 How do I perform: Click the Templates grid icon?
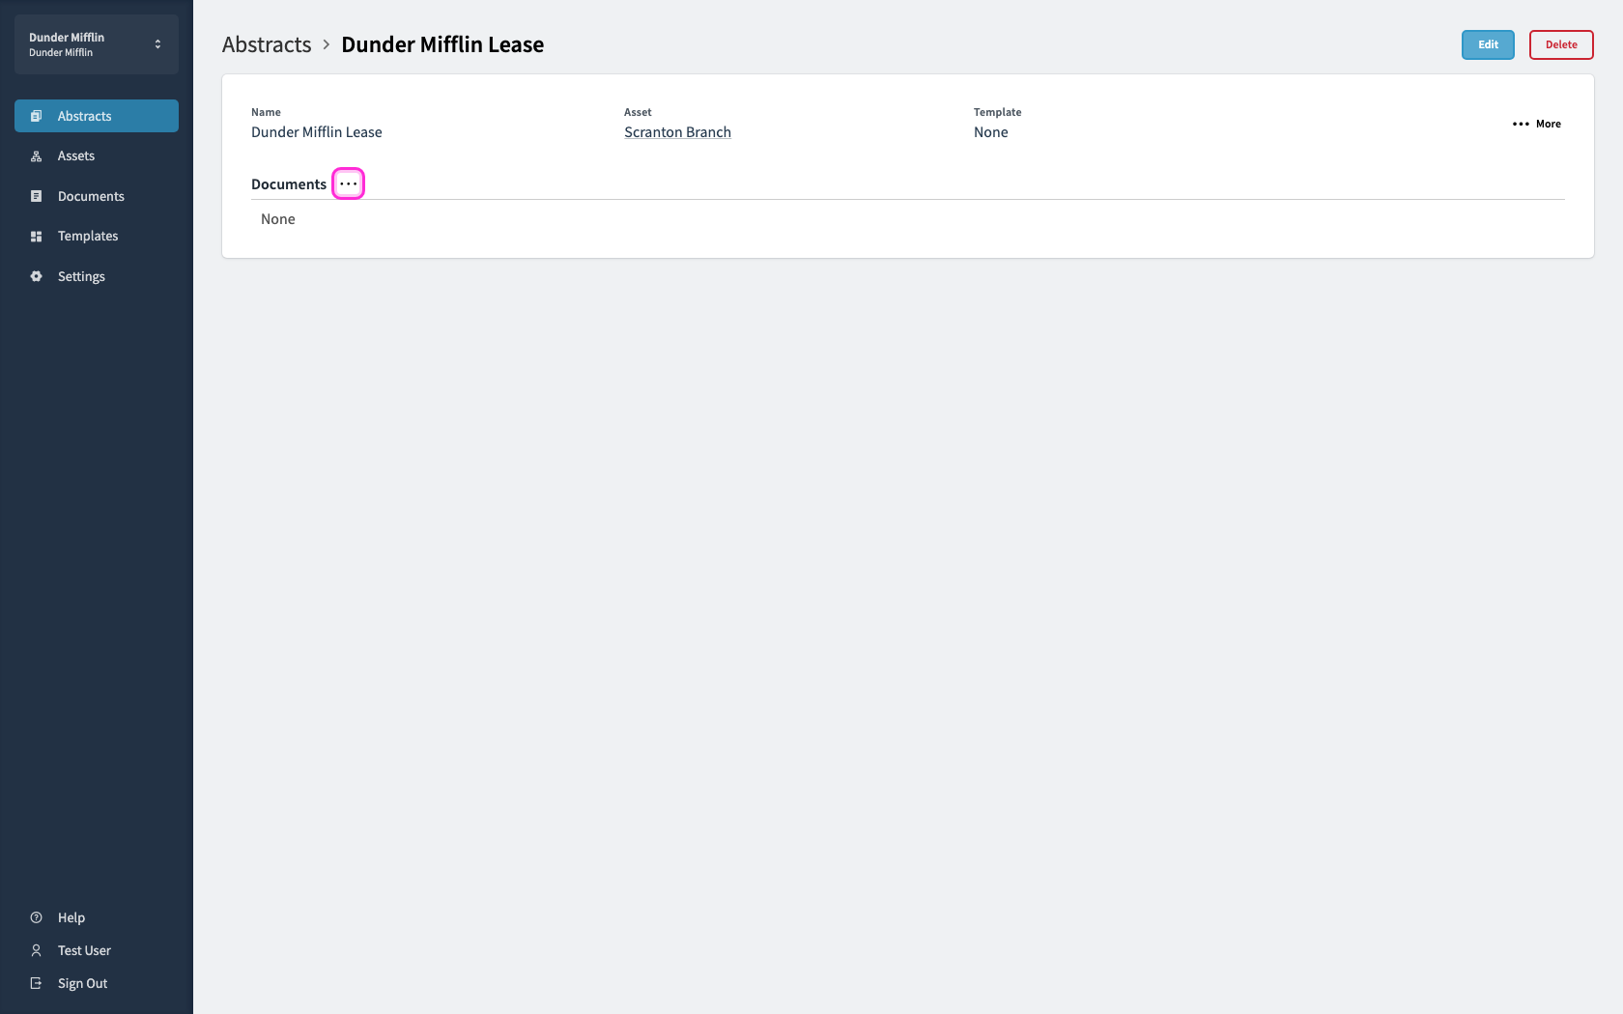tap(36, 237)
